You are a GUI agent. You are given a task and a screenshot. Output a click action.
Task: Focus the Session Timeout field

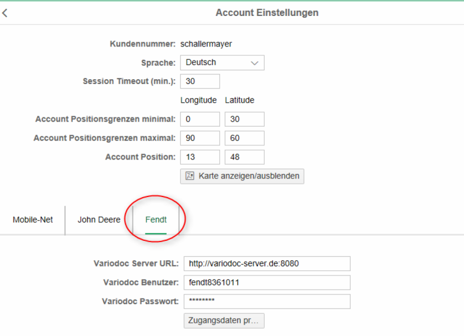(200, 81)
